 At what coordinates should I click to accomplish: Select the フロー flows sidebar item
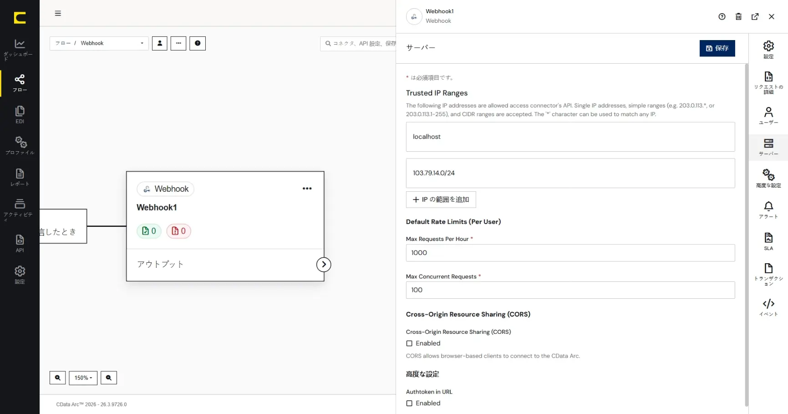pos(20,83)
